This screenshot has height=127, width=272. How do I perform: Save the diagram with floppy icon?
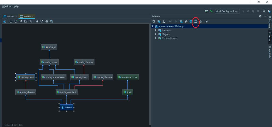pyautogui.click(x=37, y=21)
